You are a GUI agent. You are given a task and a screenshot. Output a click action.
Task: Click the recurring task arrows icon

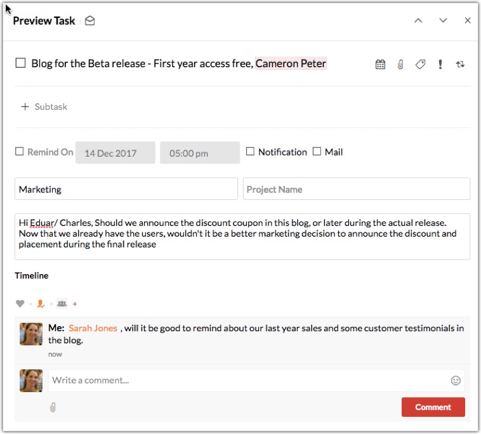point(460,64)
